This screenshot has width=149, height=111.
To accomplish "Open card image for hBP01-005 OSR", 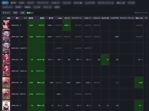I will [6, 59].
